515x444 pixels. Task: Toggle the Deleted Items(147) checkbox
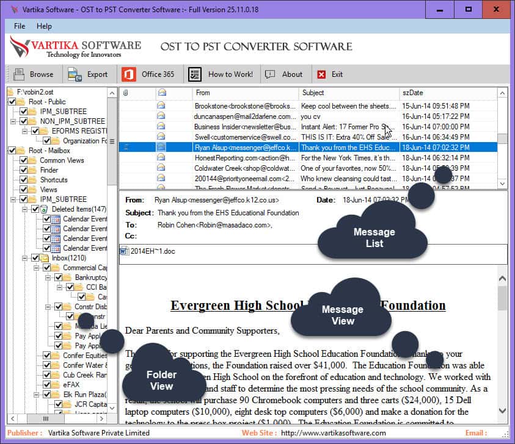coord(35,209)
